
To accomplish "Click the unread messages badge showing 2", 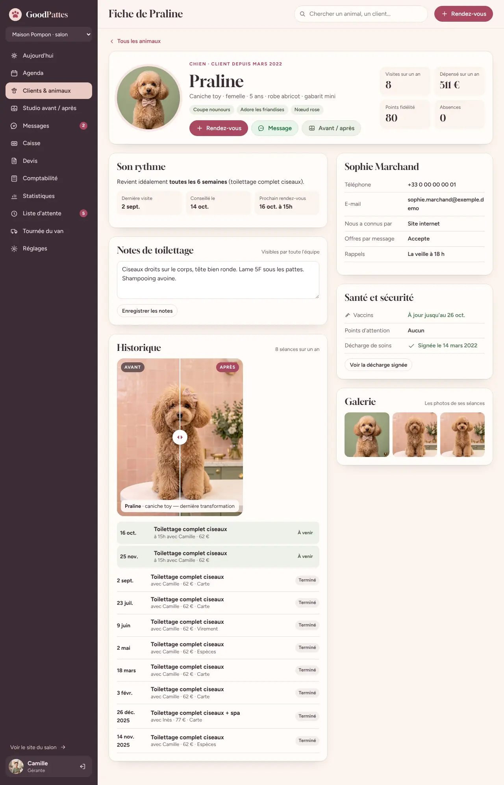I will (83, 126).
